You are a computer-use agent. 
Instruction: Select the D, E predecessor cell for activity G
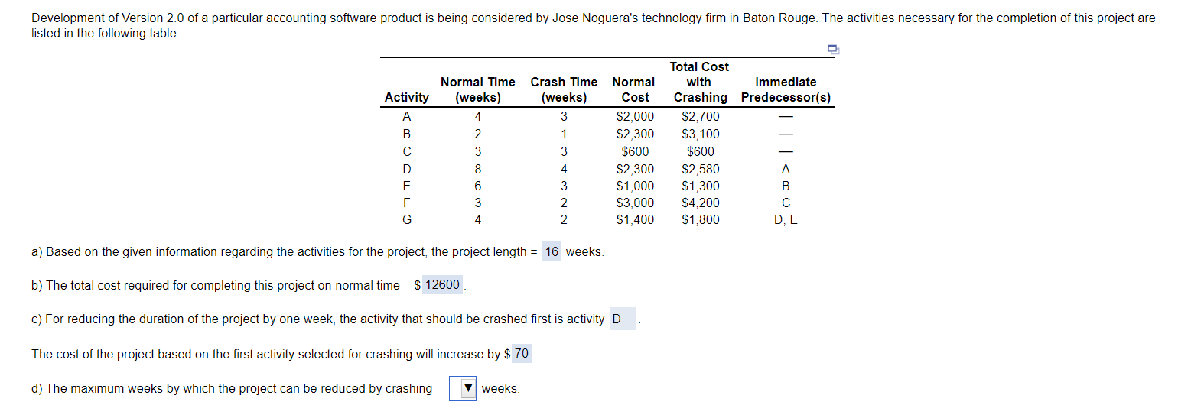(x=786, y=220)
